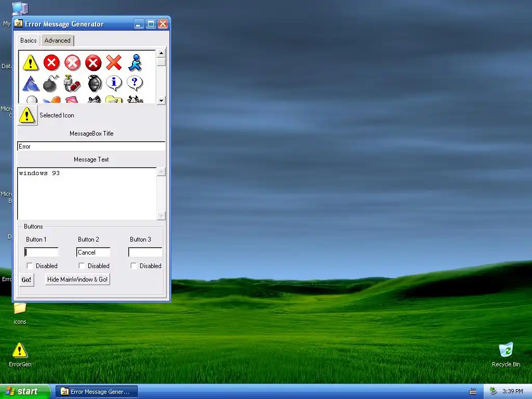The height and width of the screenshot is (399, 532).
Task: Click the Selected Icon label
Action: [57, 115]
